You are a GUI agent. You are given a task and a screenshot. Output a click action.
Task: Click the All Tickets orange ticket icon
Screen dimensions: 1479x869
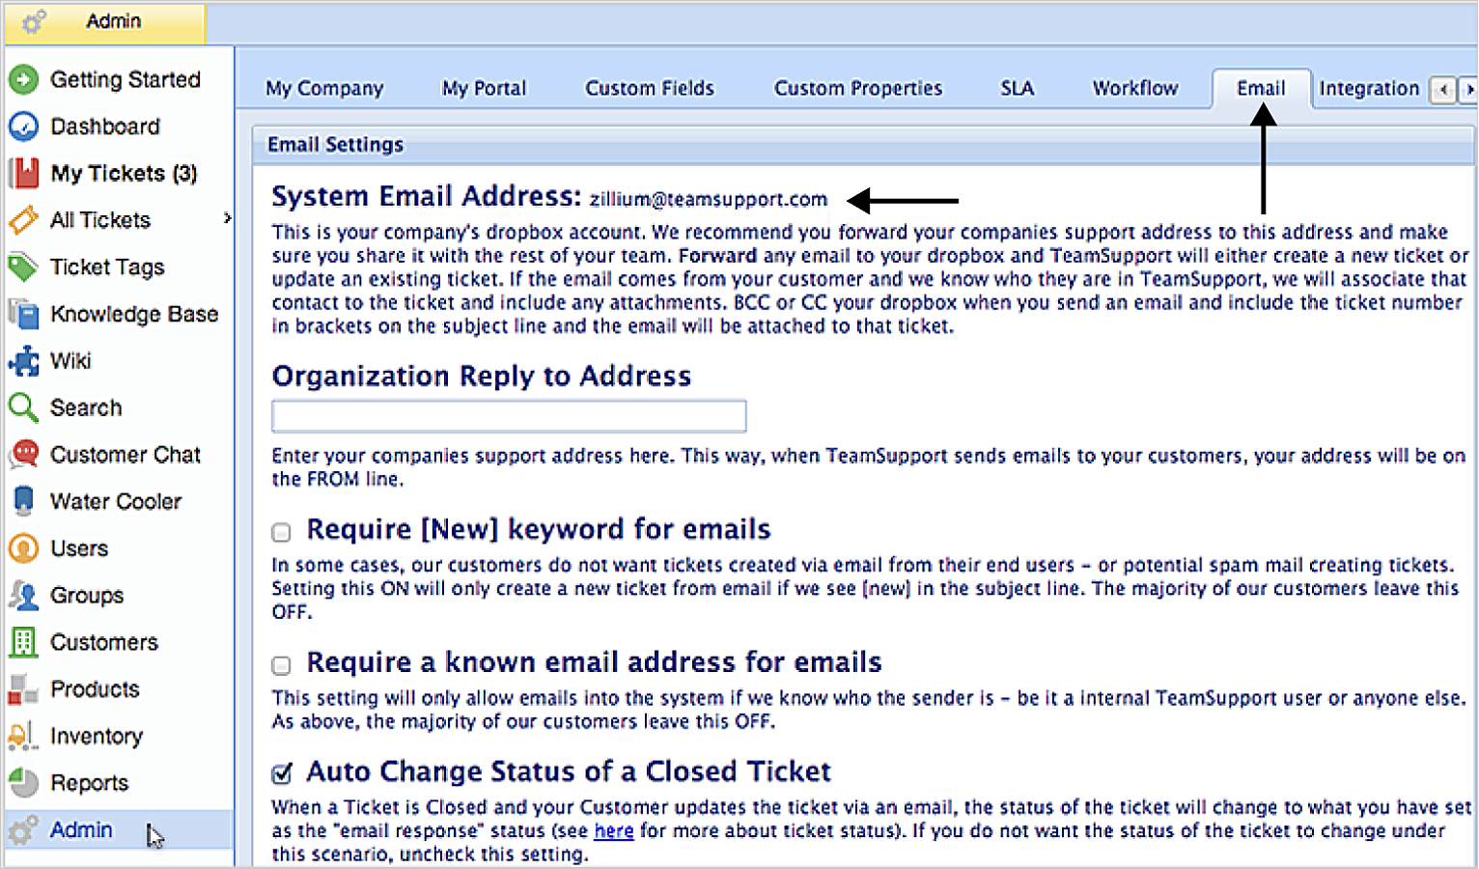tap(23, 220)
